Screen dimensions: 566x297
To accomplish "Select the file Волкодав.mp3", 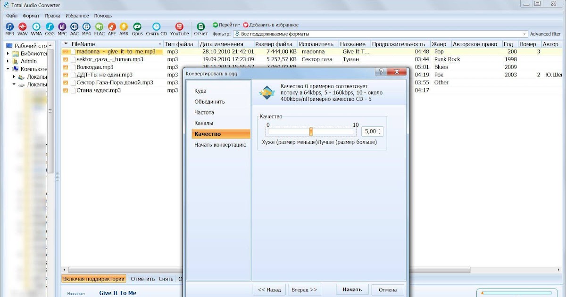I will pos(95,67).
